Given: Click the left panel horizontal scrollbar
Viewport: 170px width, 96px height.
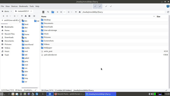Looking at the screenshot, I should pyautogui.click(x=29, y=88).
